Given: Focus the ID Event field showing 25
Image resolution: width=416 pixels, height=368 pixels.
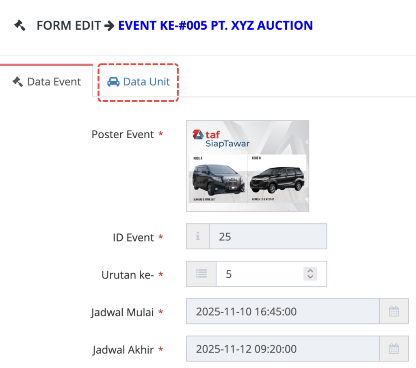Looking at the screenshot, I should pyautogui.click(x=267, y=236).
